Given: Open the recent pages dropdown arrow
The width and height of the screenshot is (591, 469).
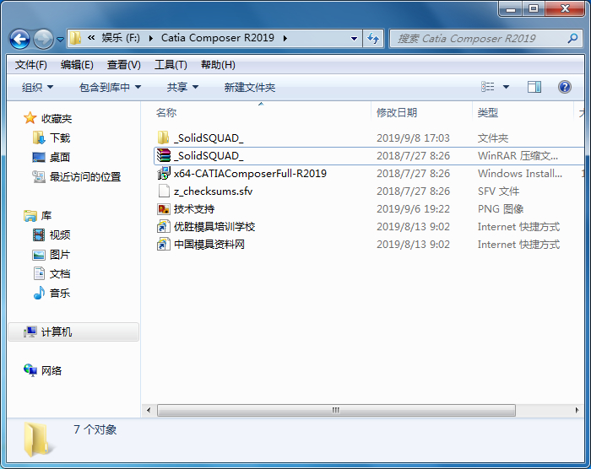Looking at the screenshot, I should pos(60,39).
